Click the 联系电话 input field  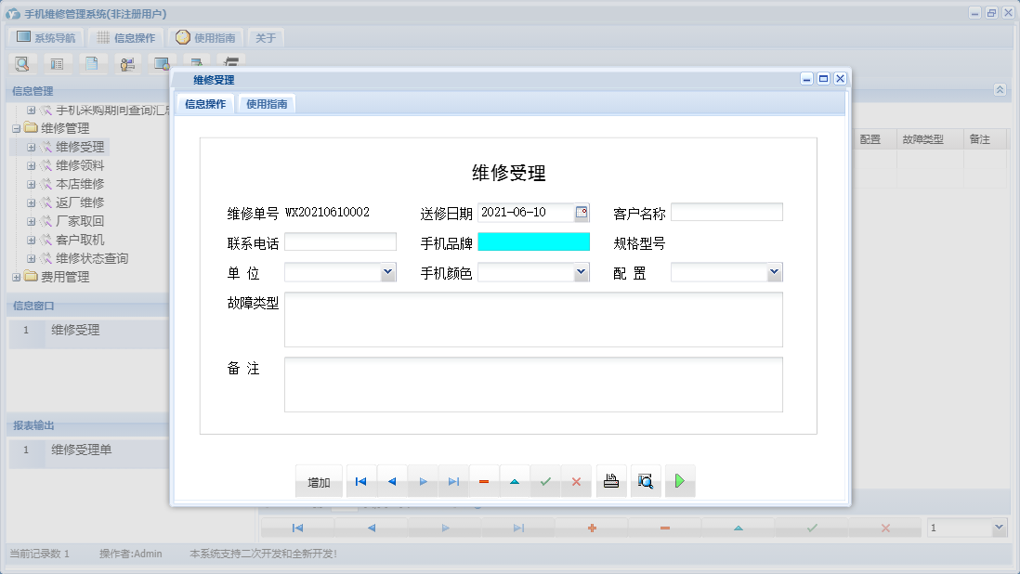[x=340, y=241]
